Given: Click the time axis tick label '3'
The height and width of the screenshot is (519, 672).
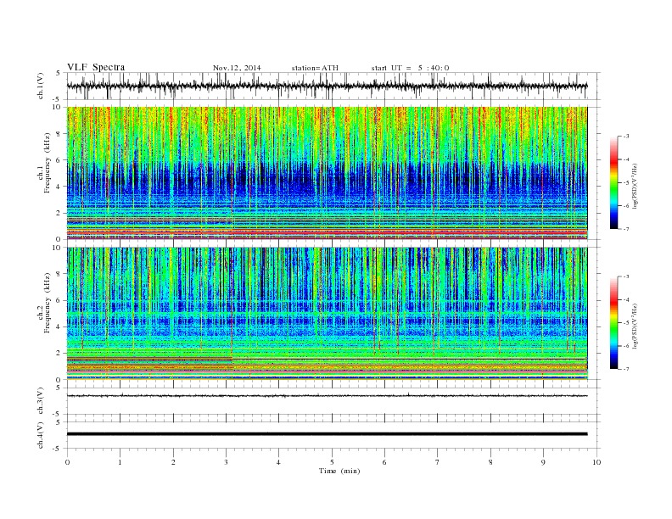Looking at the screenshot, I should pos(227,462).
